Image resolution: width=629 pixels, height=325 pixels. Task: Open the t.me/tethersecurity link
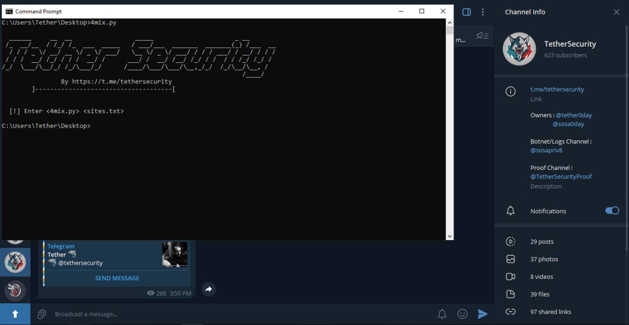[x=557, y=89]
